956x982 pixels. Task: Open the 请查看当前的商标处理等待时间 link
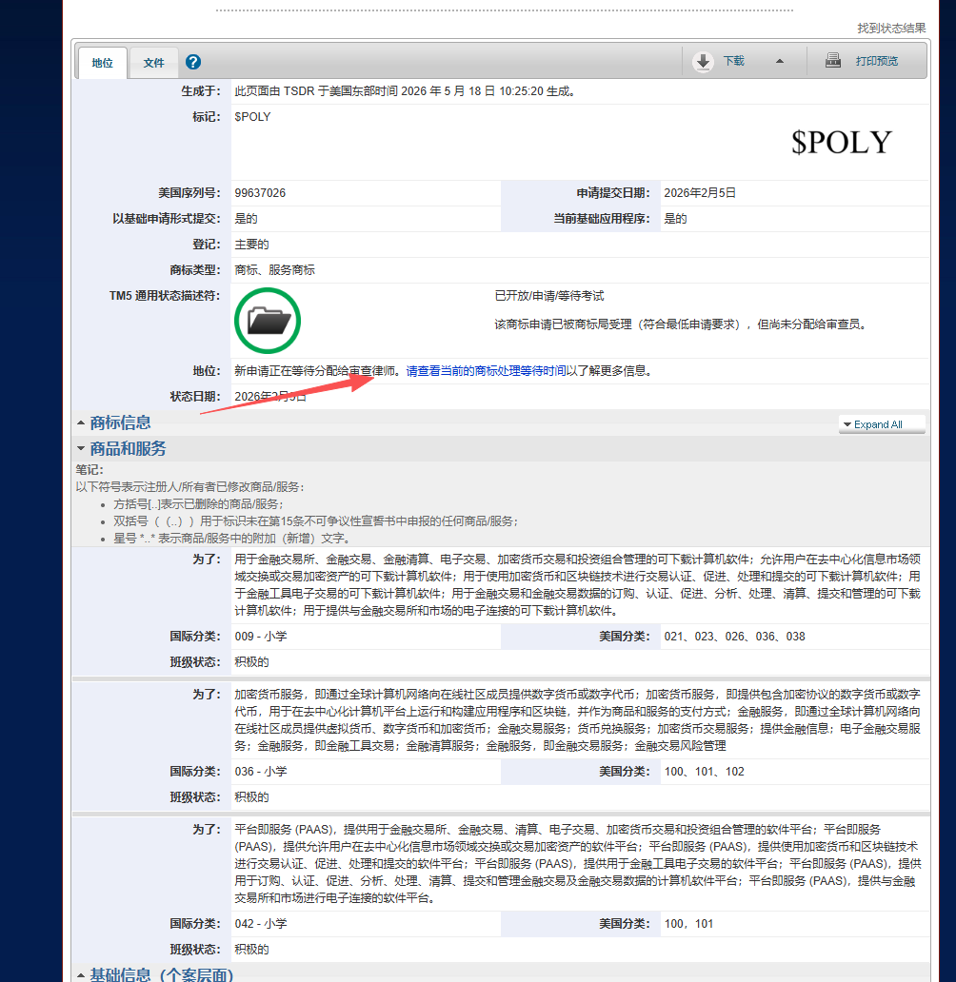486,371
